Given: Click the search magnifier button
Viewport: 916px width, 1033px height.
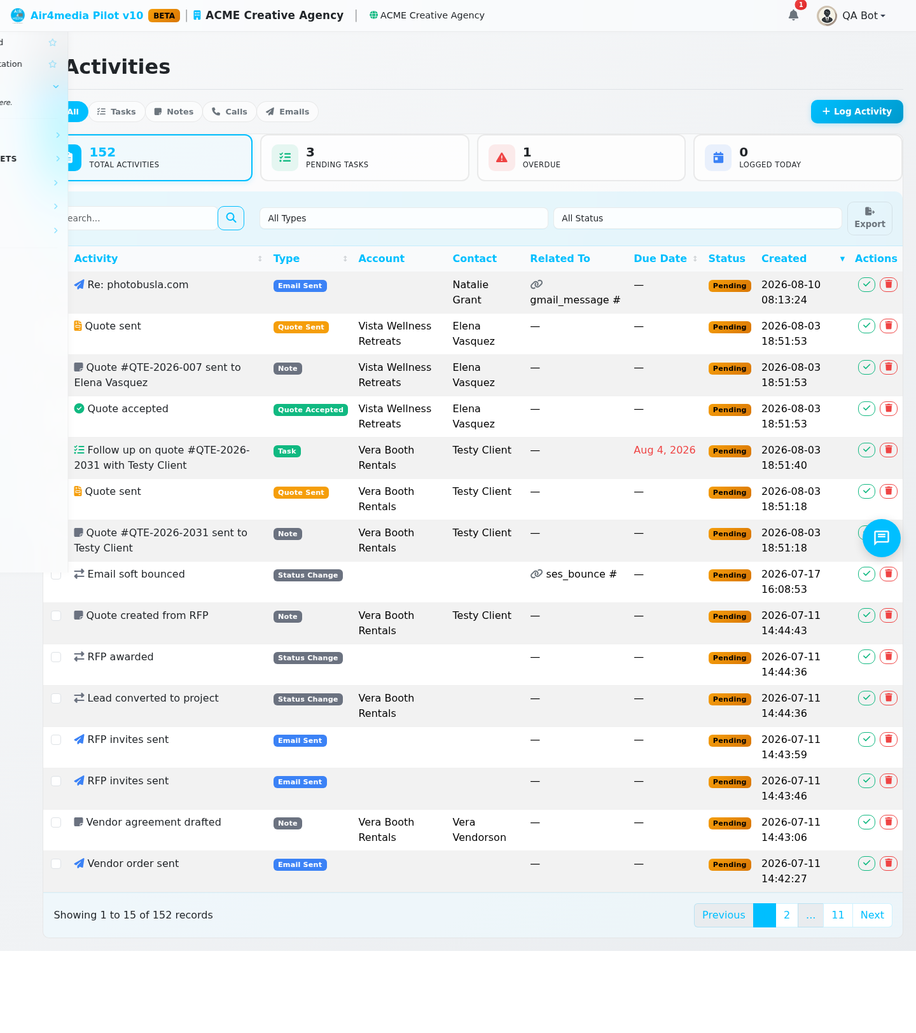Looking at the screenshot, I should point(231,218).
